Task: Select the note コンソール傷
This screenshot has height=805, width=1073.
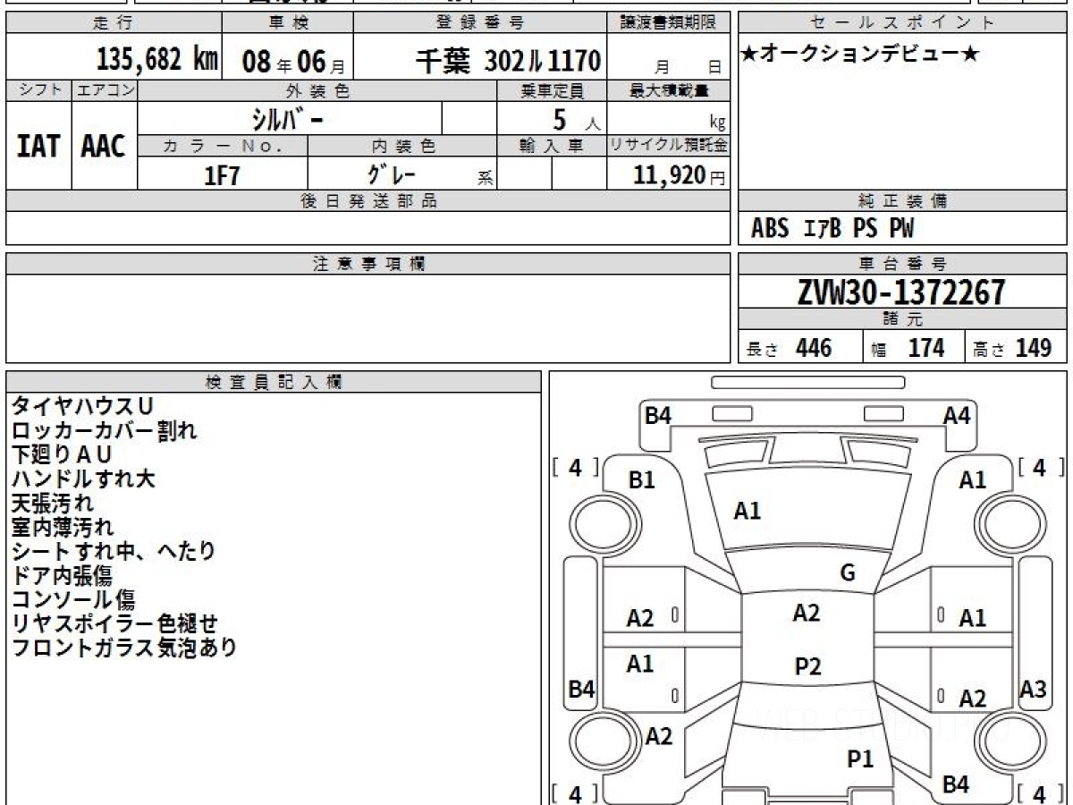Action: tap(72, 599)
